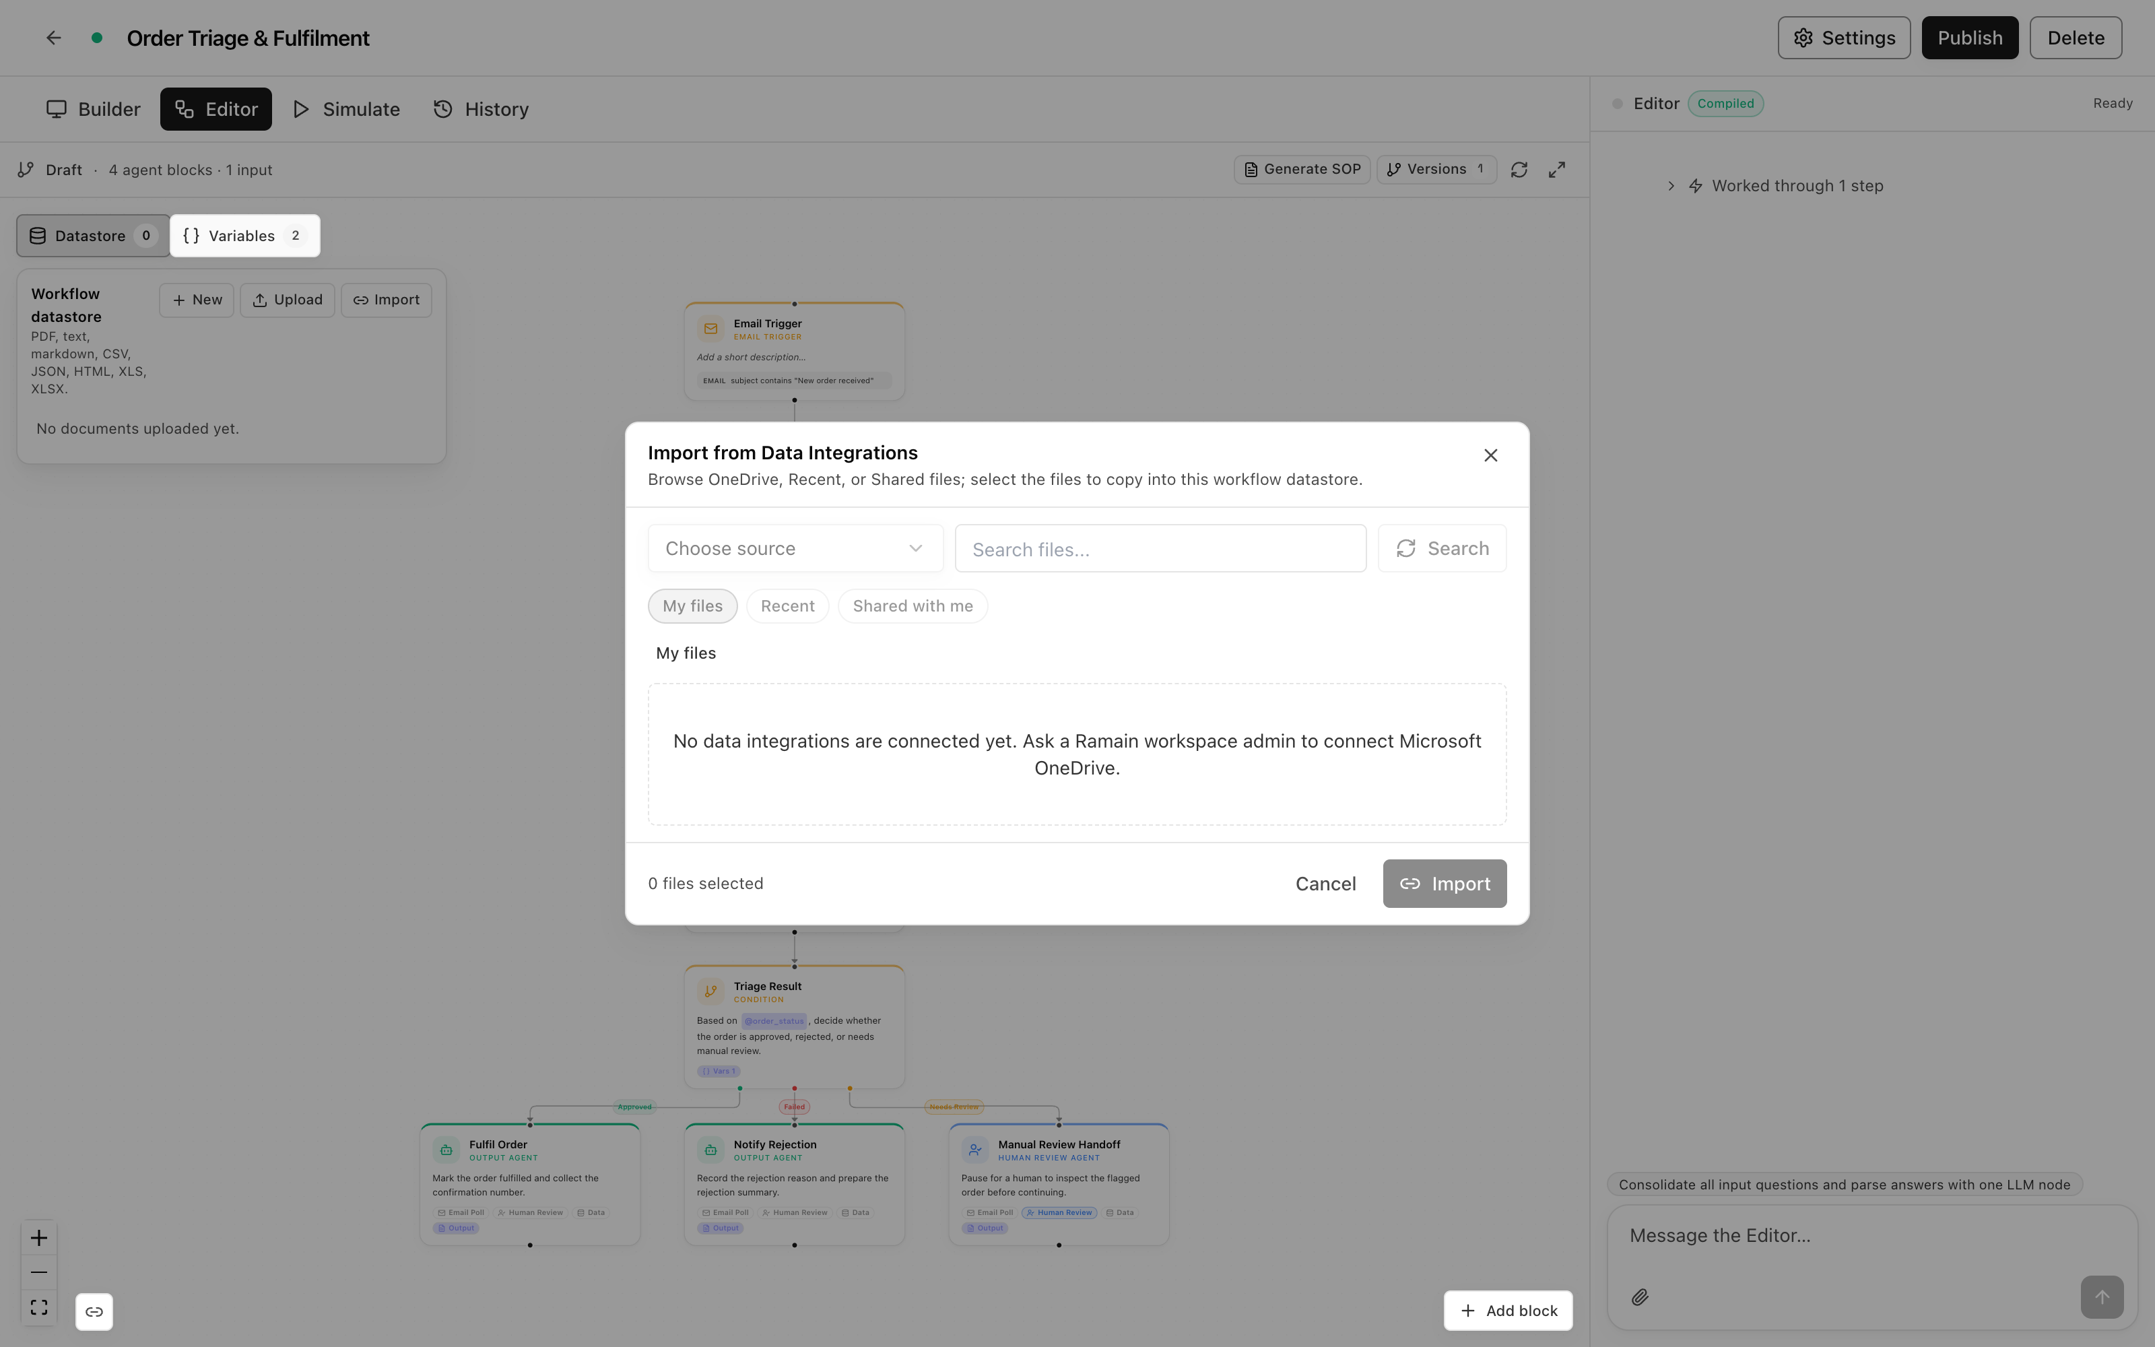Toggle Output tag on Notify Rejection
2155x1347 pixels.
721,1228
